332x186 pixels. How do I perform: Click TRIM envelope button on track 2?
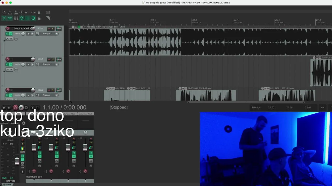click(x=9, y=69)
